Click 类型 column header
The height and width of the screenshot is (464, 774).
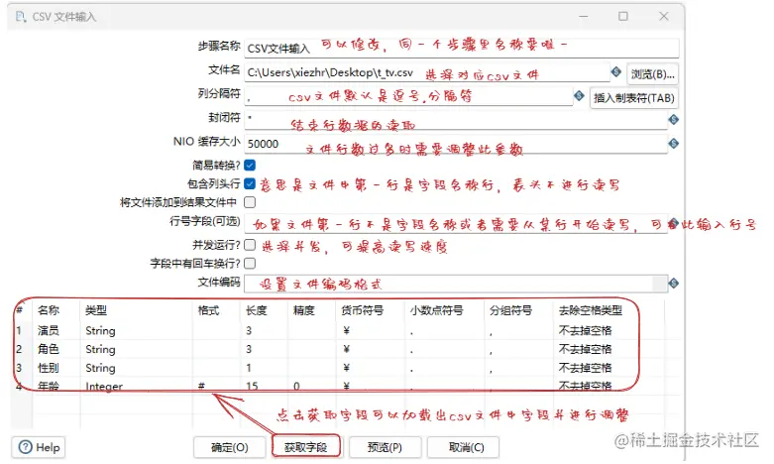click(95, 310)
